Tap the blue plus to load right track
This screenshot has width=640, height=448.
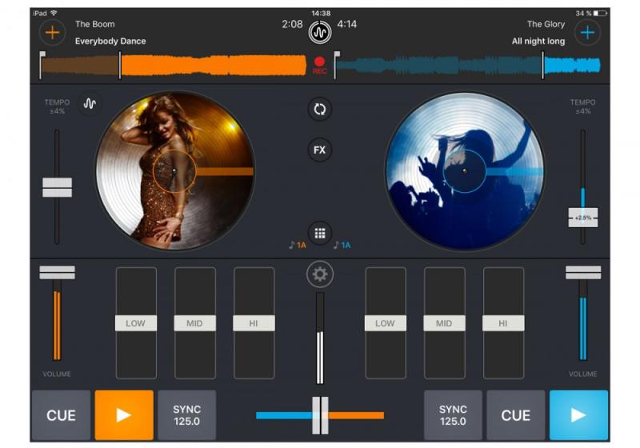click(x=587, y=33)
